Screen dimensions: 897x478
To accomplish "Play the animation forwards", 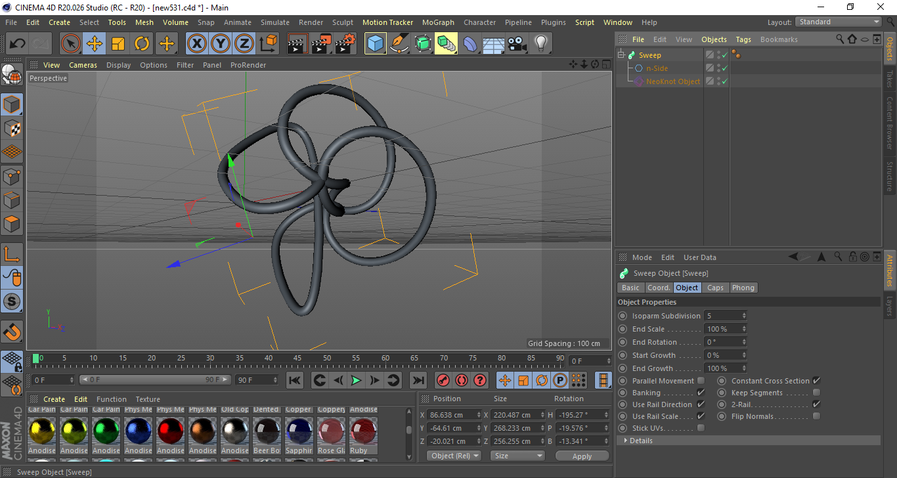I will (x=356, y=380).
